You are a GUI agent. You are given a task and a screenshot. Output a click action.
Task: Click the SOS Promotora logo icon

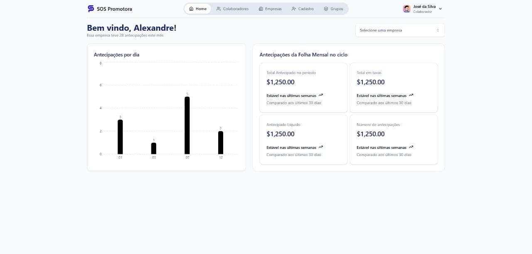click(91, 9)
